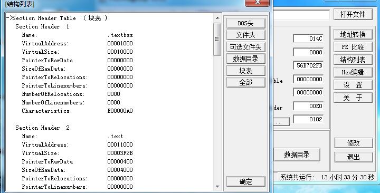Open the Hex编辑 editor

(353, 72)
